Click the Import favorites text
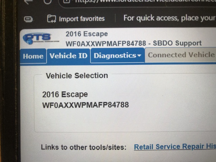 82,19
